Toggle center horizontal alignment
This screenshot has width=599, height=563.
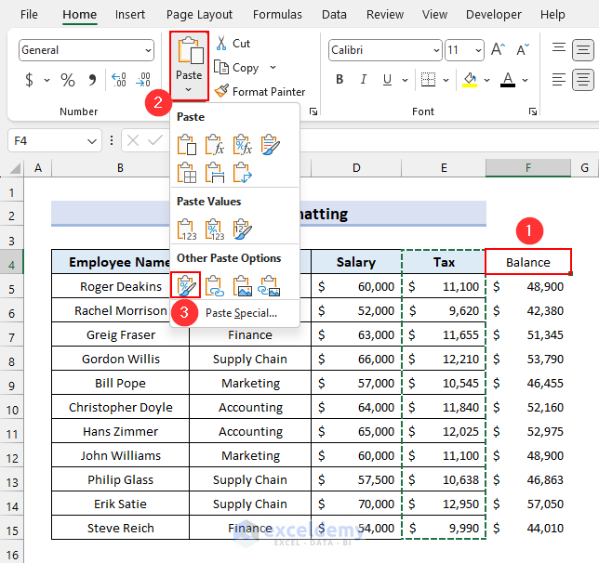(x=583, y=80)
